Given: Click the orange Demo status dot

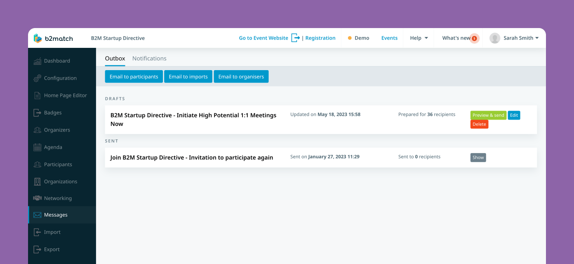Looking at the screenshot, I should point(350,38).
